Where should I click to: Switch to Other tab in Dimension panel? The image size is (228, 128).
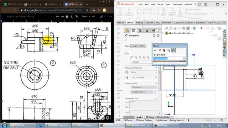pyautogui.click(x=142, y=46)
